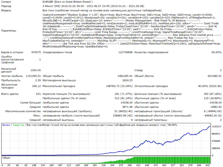Select the "Все тики" model description line
This screenshot has height=167, width=223.
point(102,10)
